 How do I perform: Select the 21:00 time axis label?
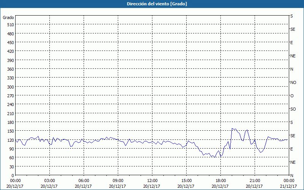click(x=255, y=181)
